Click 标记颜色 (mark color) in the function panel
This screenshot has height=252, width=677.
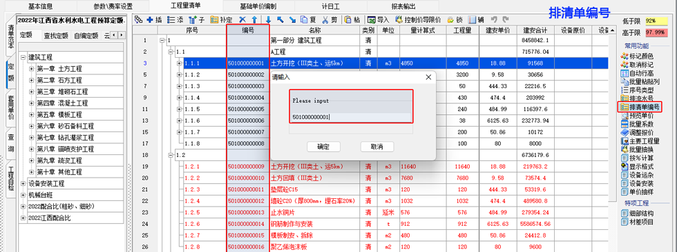[x=637, y=56]
